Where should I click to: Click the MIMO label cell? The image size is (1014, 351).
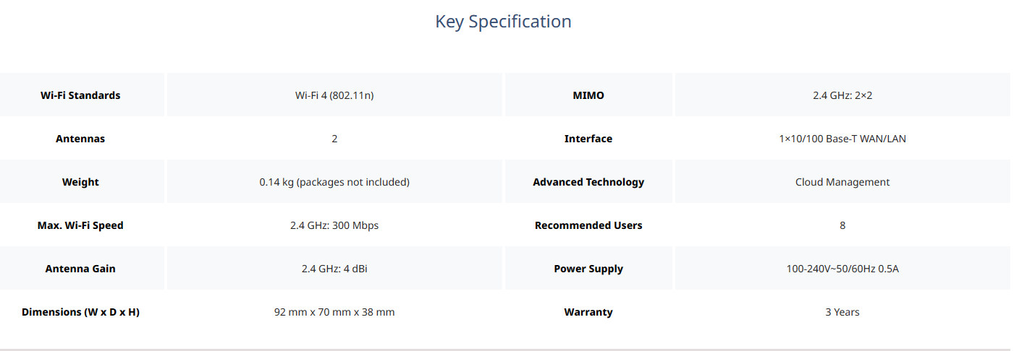coord(588,95)
